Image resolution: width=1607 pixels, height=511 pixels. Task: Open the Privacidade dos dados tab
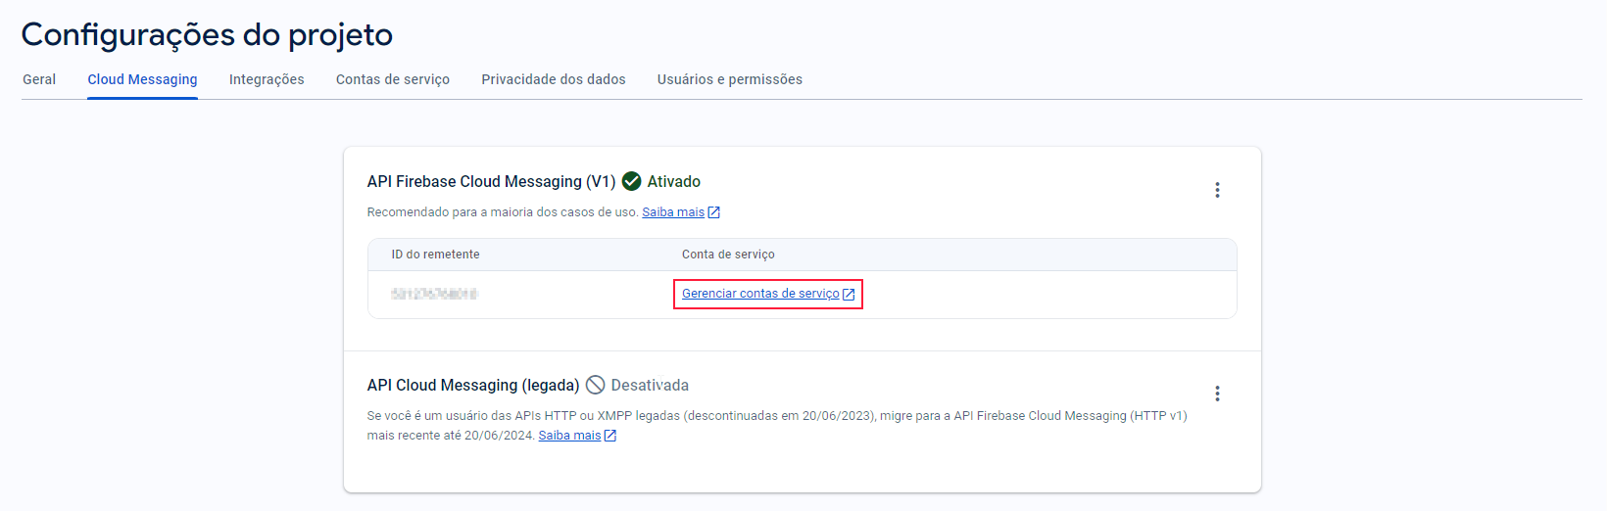554,79
